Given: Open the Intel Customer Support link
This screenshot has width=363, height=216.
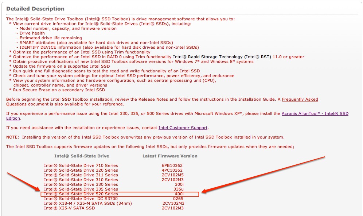Looking at the screenshot, I should tap(183, 128).
